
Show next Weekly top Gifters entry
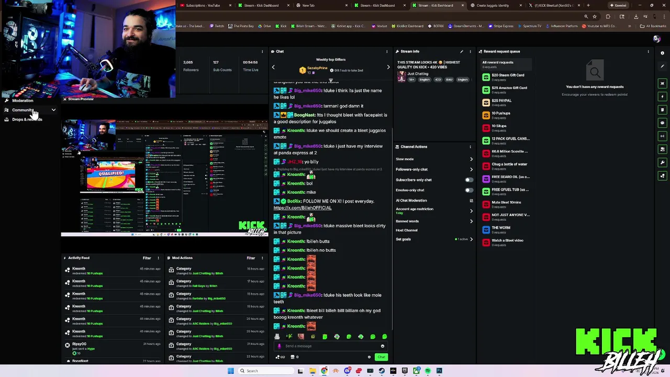(388, 67)
